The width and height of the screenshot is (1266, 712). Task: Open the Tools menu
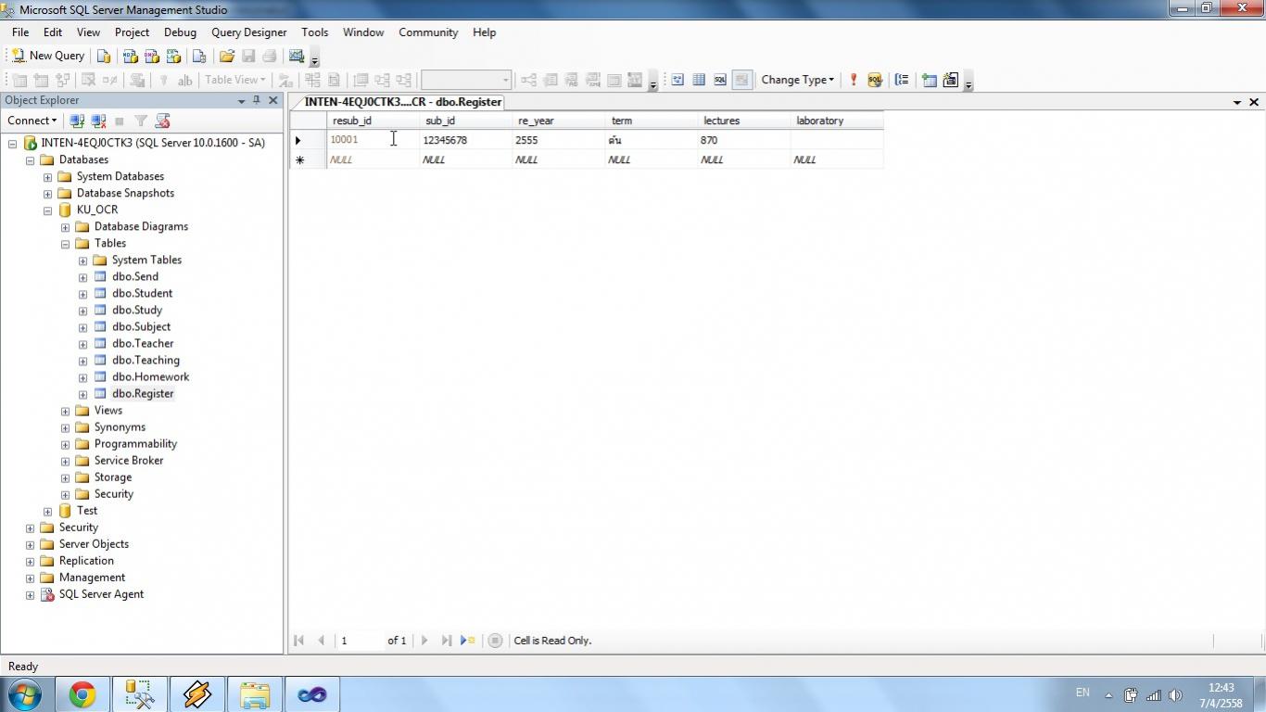pos(314,32)
